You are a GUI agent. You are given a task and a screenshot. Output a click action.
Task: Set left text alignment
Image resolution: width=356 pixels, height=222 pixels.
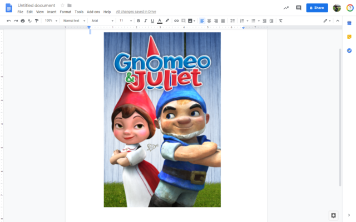click(202, 21)
